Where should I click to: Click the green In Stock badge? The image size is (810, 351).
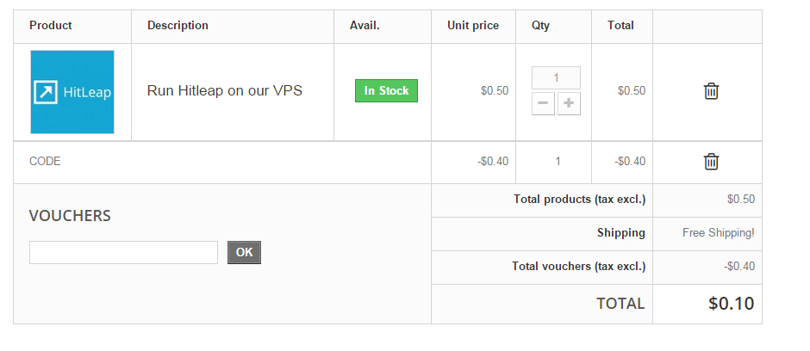[386, 90]
